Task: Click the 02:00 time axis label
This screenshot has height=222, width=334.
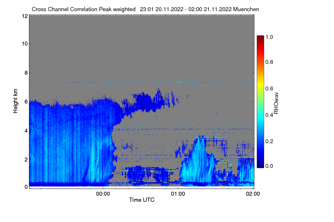Action: pos(253,194)
